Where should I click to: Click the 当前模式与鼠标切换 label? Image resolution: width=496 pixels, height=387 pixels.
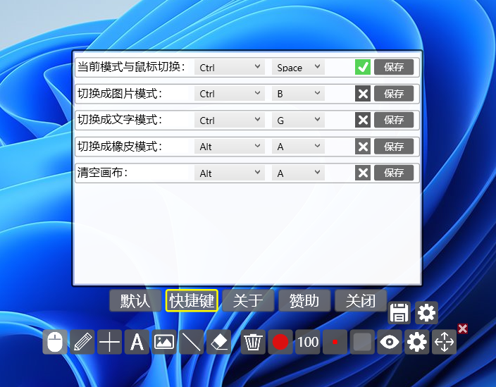(x=131, y=67)
